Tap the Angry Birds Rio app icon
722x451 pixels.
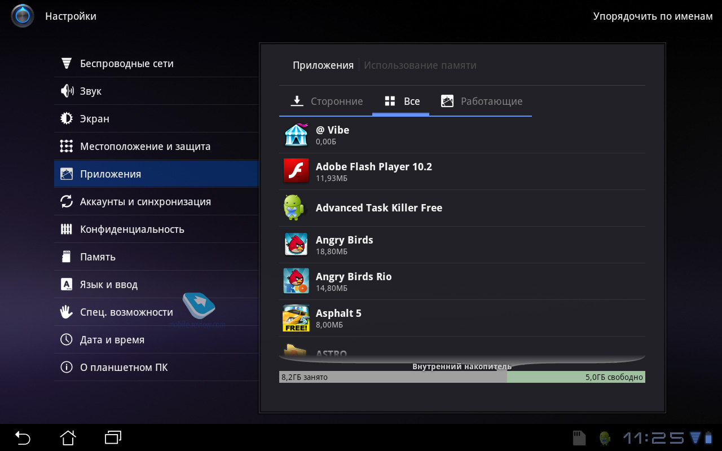pyautogui.click(x=296, y=281)
